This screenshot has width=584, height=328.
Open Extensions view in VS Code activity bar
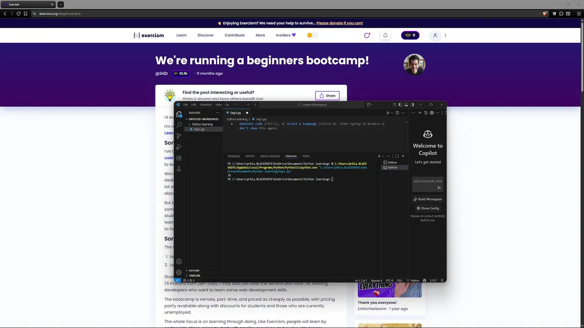(x=179, y=158)
